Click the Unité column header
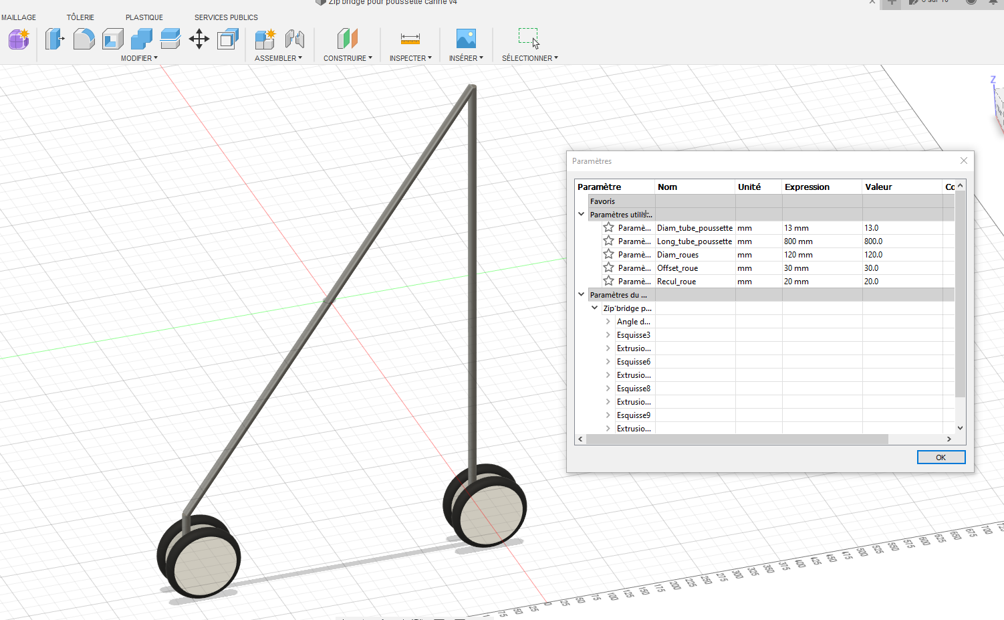 click(x=758, y=187)
